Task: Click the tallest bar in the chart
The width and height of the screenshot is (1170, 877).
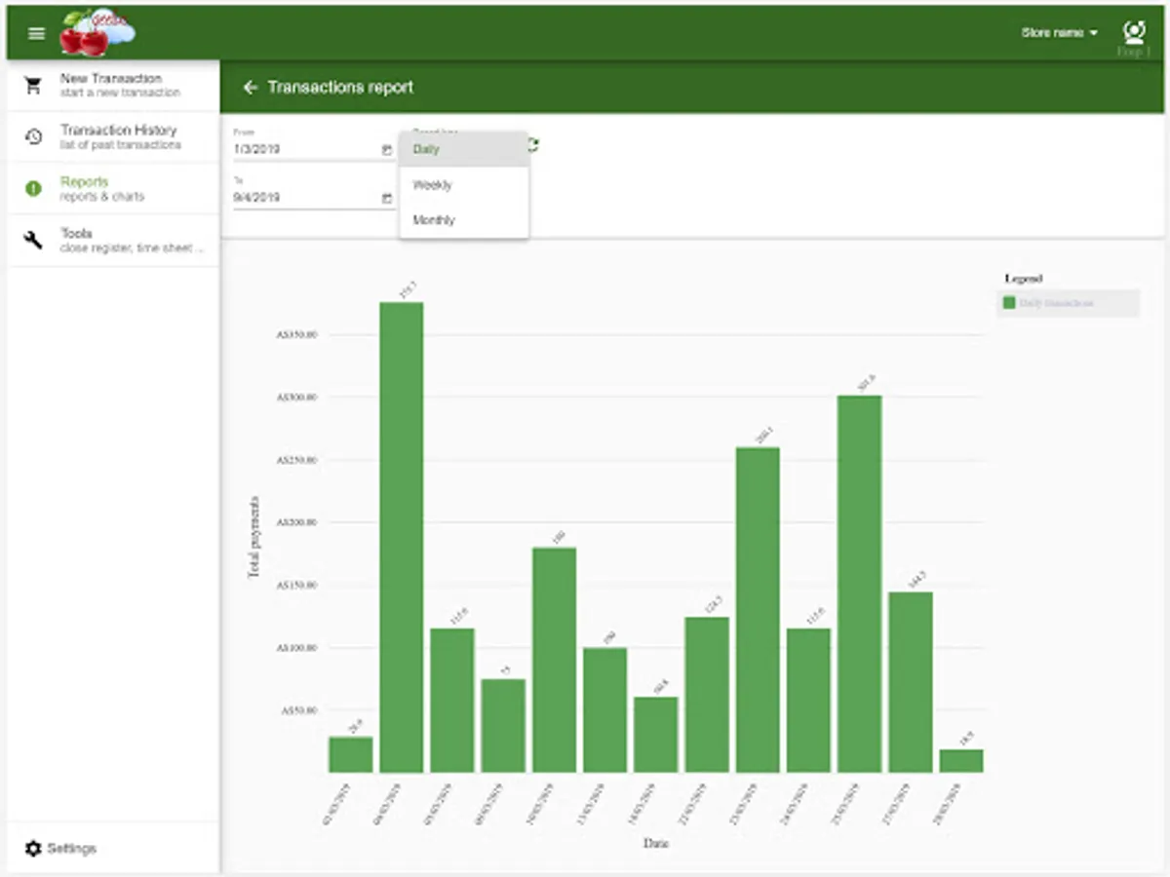Action: 402,537
